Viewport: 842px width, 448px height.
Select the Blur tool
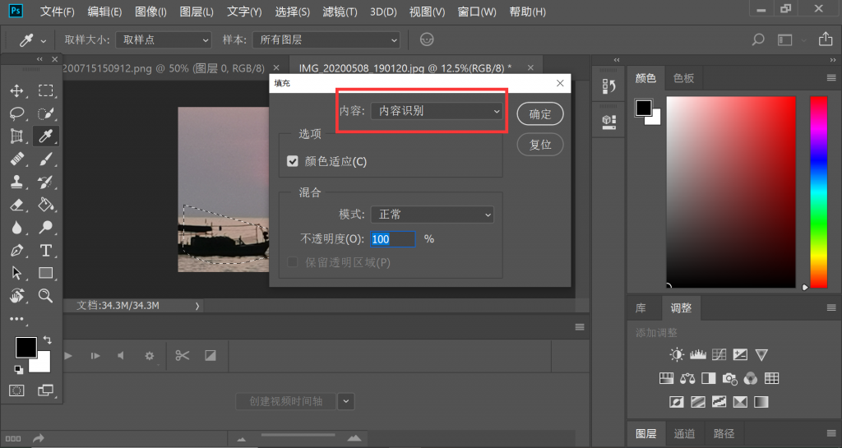click(x=16, y=228)
